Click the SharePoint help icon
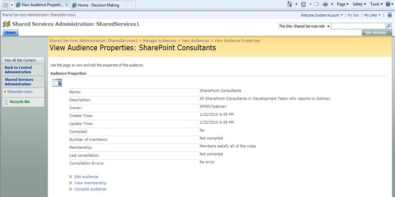The height and width of the screenshot is (197, 395). (390, 15)
